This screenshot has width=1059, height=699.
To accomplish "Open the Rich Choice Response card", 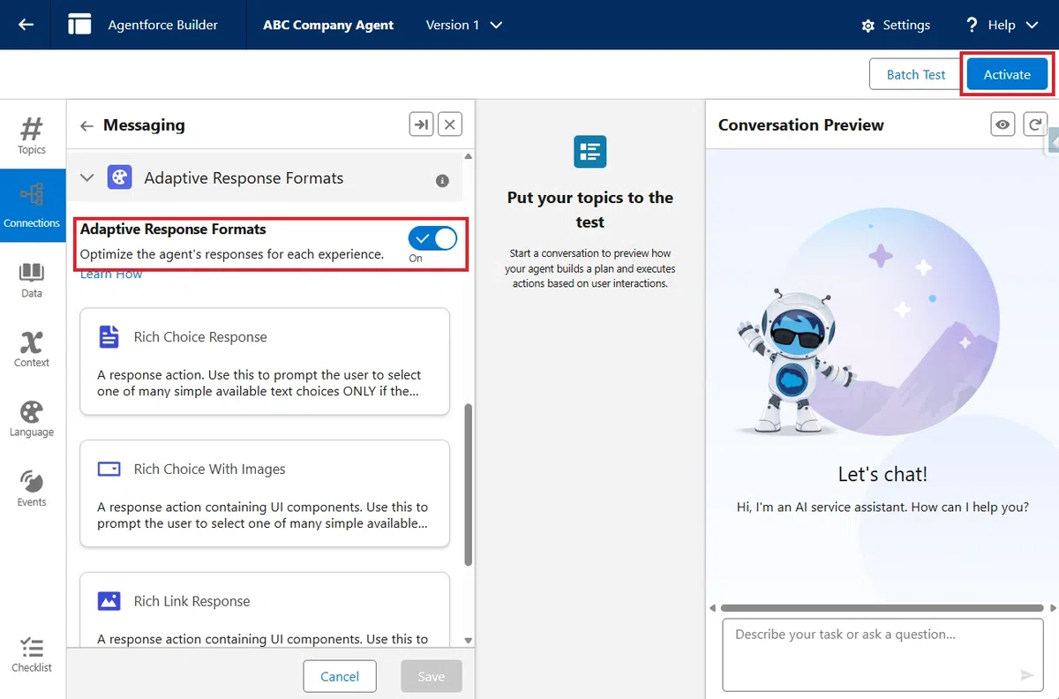I will (x=265, y=361).
